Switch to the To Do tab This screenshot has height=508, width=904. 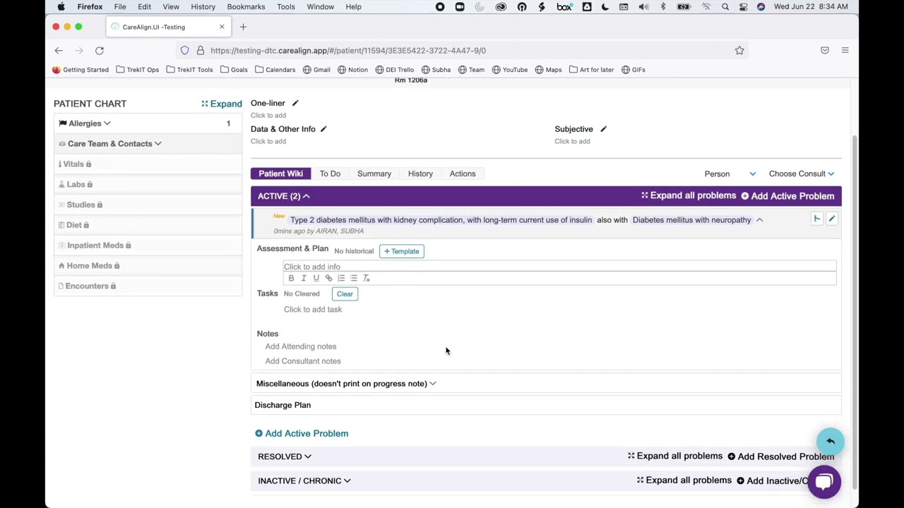click(330, 174)
